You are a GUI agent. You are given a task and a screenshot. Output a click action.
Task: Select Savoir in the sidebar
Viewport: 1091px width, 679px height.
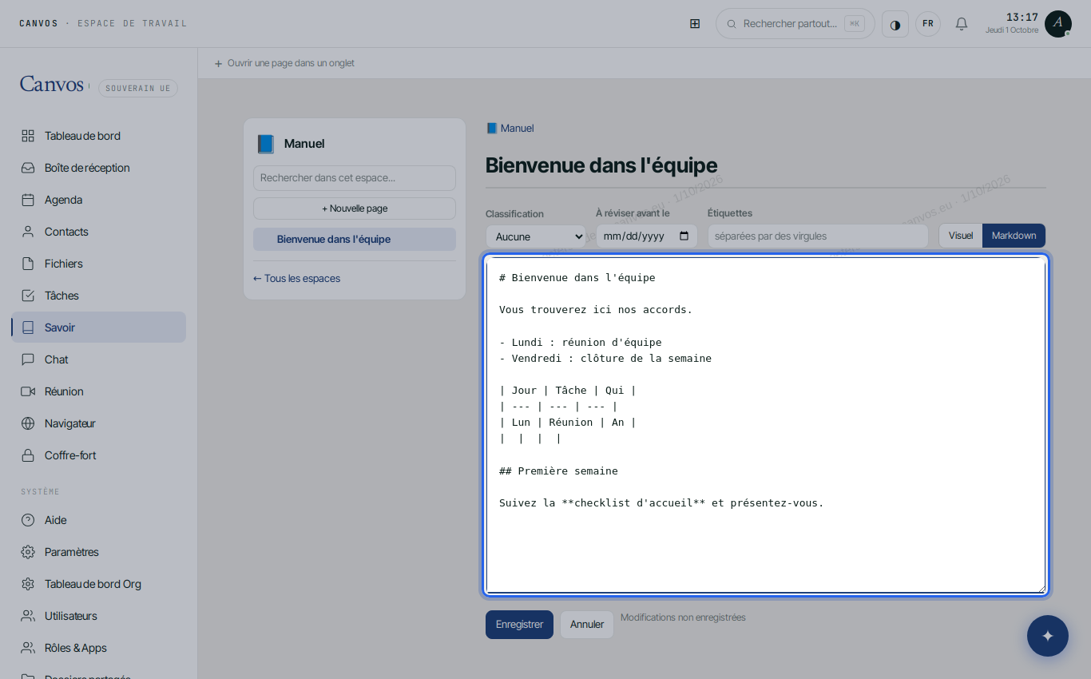coord(98,328)
